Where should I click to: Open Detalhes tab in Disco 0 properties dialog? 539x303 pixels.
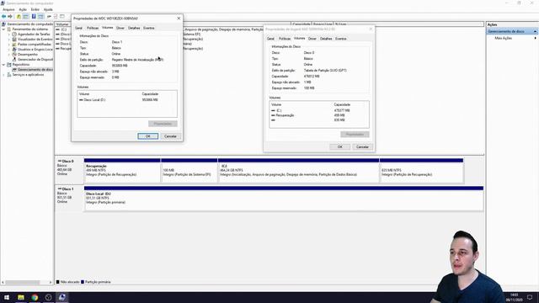(326, 39)
